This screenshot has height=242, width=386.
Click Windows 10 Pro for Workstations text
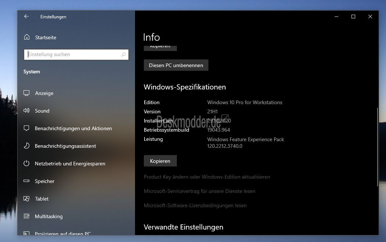(245, 102)
